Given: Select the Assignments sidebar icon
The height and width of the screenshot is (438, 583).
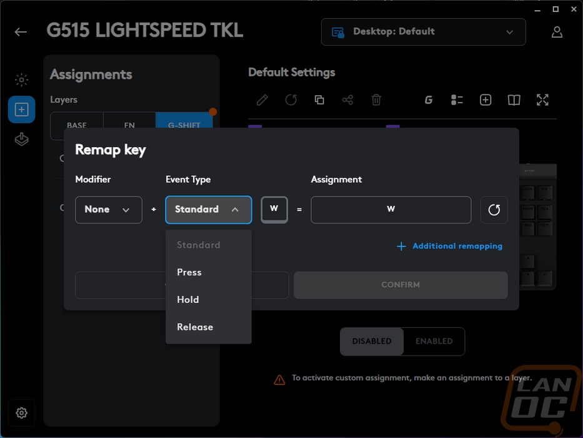Looking at the screenshot, I should [22, 109].
